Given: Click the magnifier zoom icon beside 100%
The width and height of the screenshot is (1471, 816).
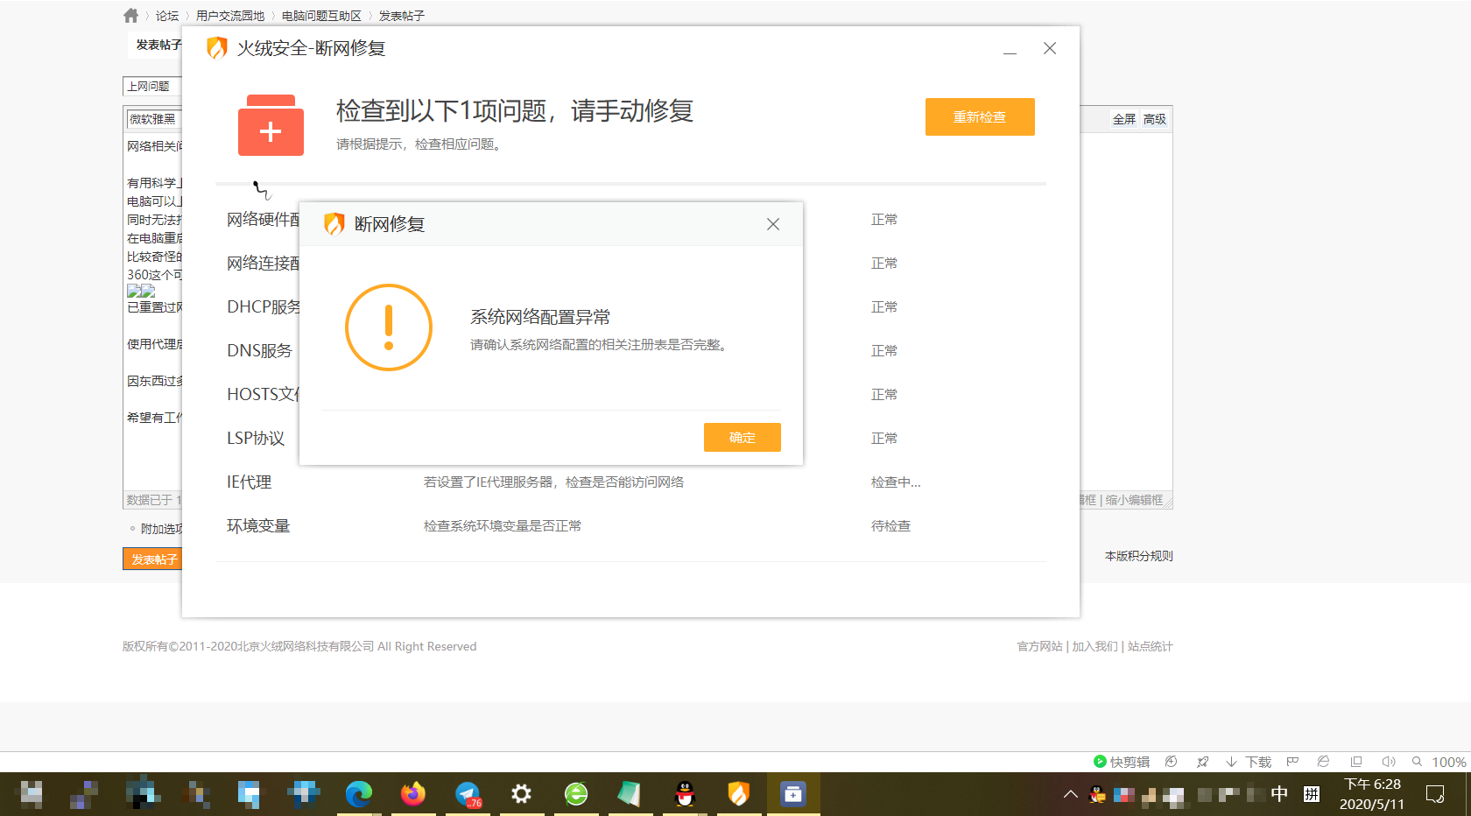Looking at the screenshot, I should 1417,762.
